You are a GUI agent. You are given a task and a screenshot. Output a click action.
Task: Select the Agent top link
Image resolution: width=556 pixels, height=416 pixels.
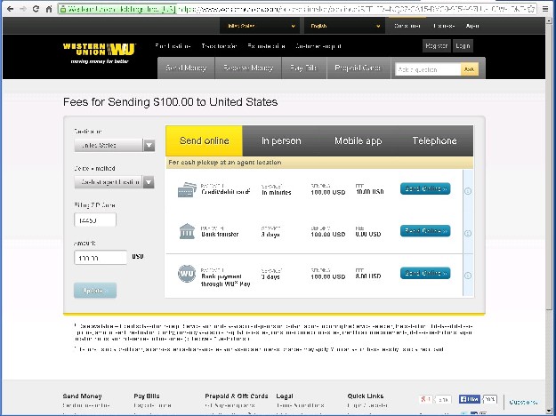(472, 26)
